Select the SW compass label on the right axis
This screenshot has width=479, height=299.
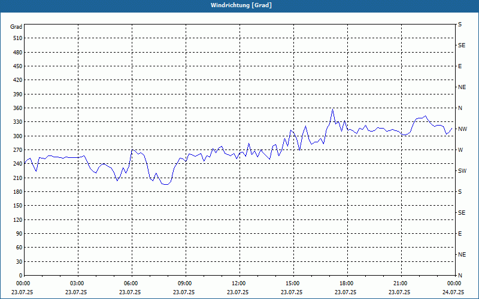(462, 171)
